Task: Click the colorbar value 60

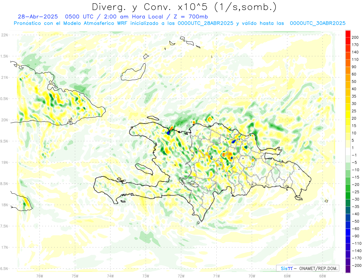Action: click(x=354, y=74)
